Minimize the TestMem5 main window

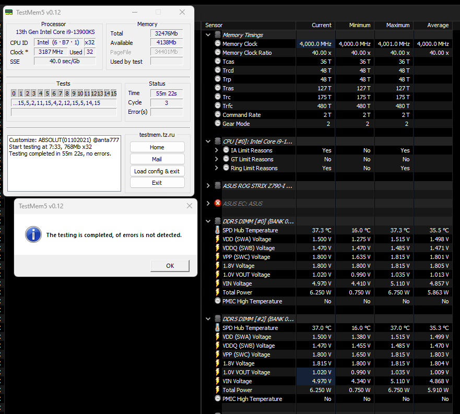[135, 12]
